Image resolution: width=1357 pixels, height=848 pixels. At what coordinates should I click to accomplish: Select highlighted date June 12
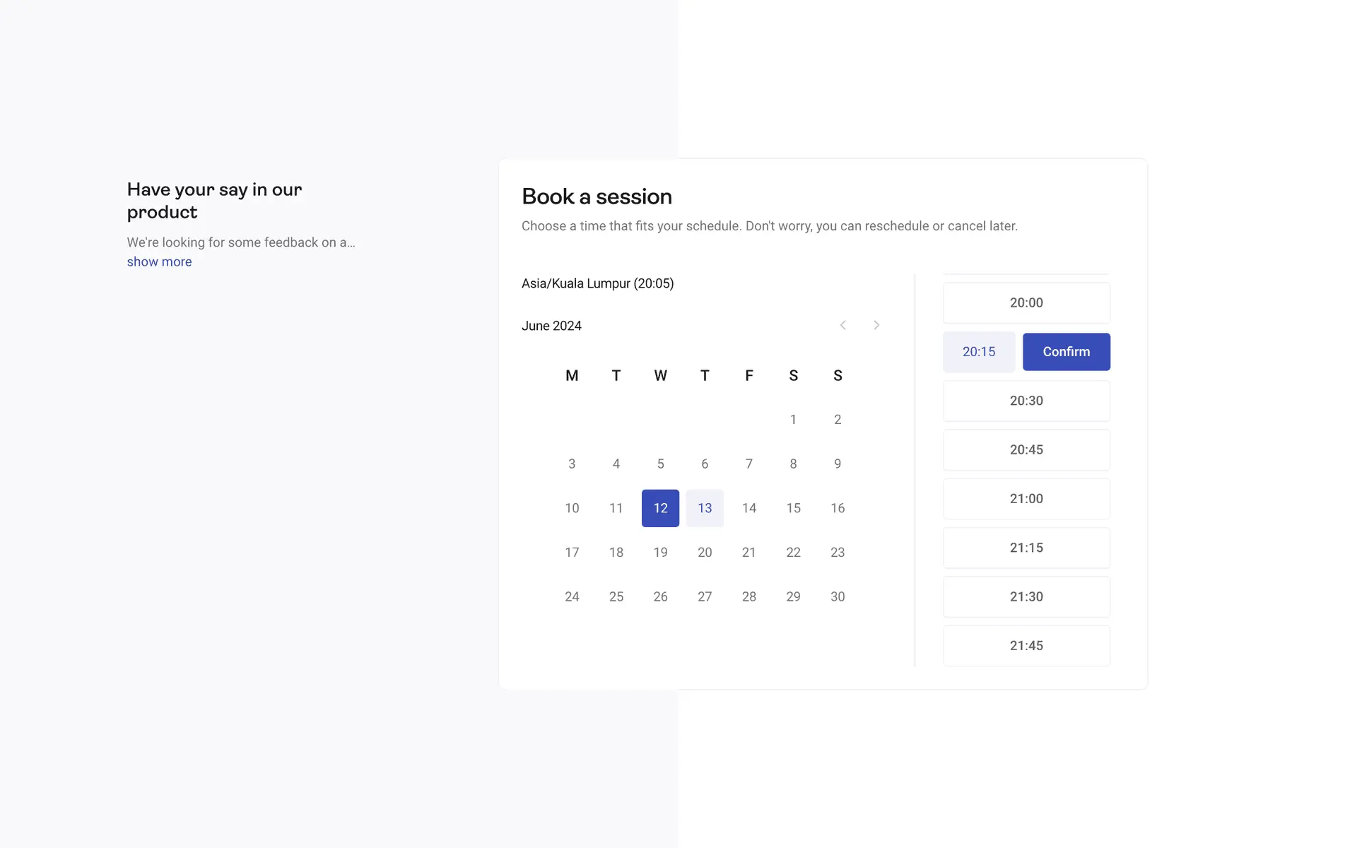(x=660, y=508)
